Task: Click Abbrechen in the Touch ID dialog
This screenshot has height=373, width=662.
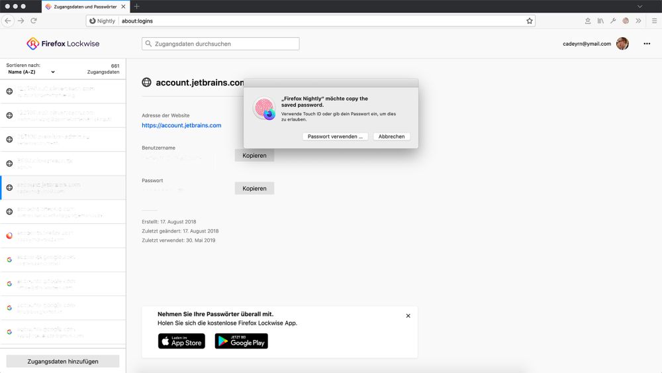Action: 391,136
